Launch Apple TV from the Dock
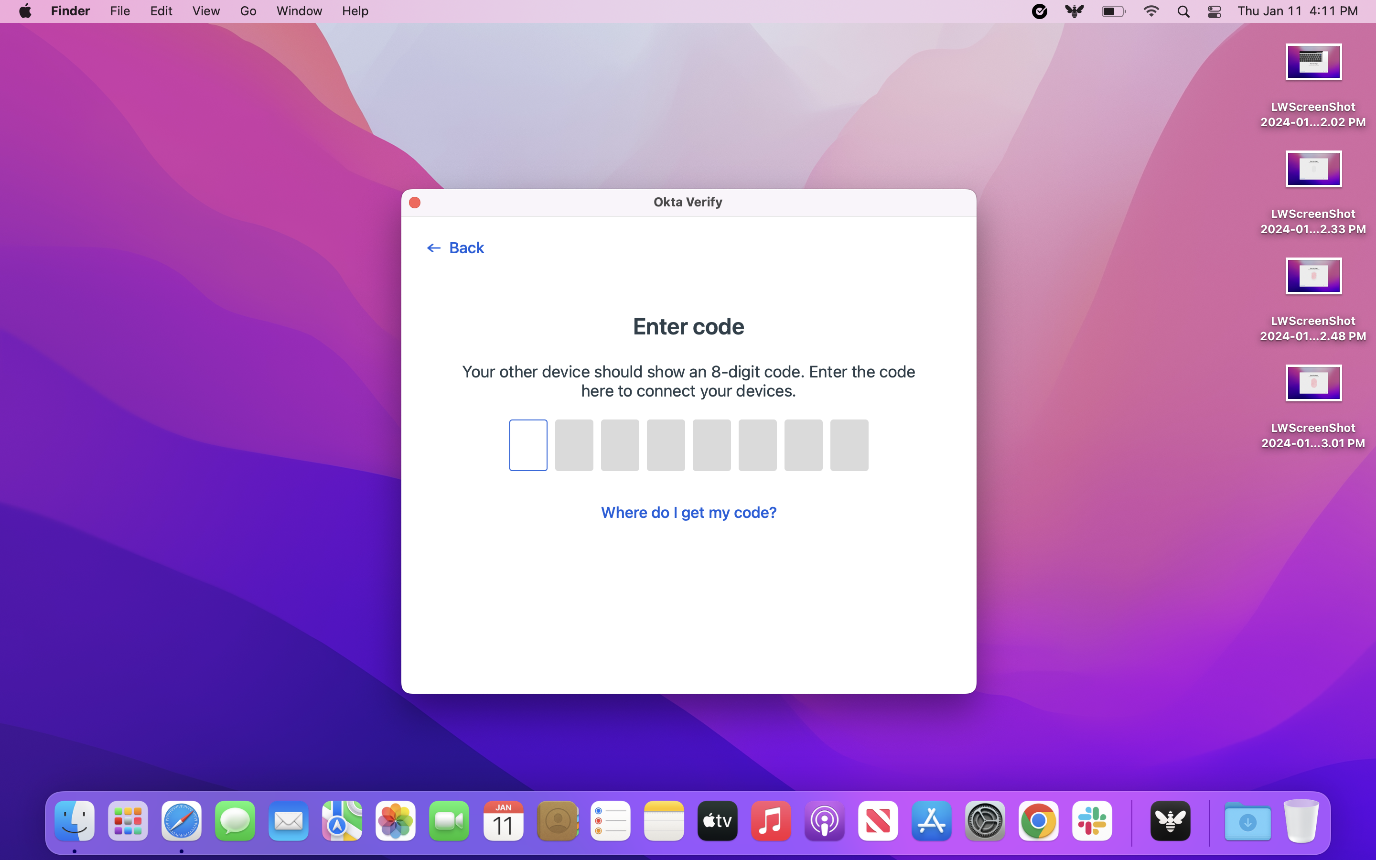This screenshot has height=860, width=1376. [x=718, y=821]
